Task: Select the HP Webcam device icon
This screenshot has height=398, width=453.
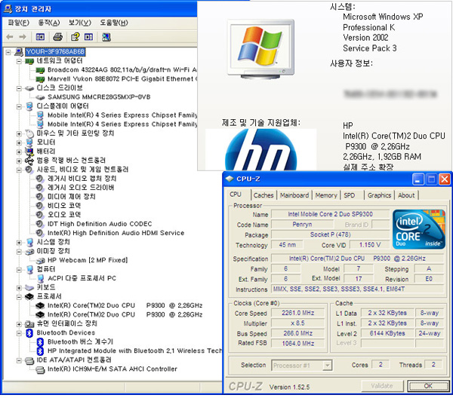Action: tap(40, 260)
